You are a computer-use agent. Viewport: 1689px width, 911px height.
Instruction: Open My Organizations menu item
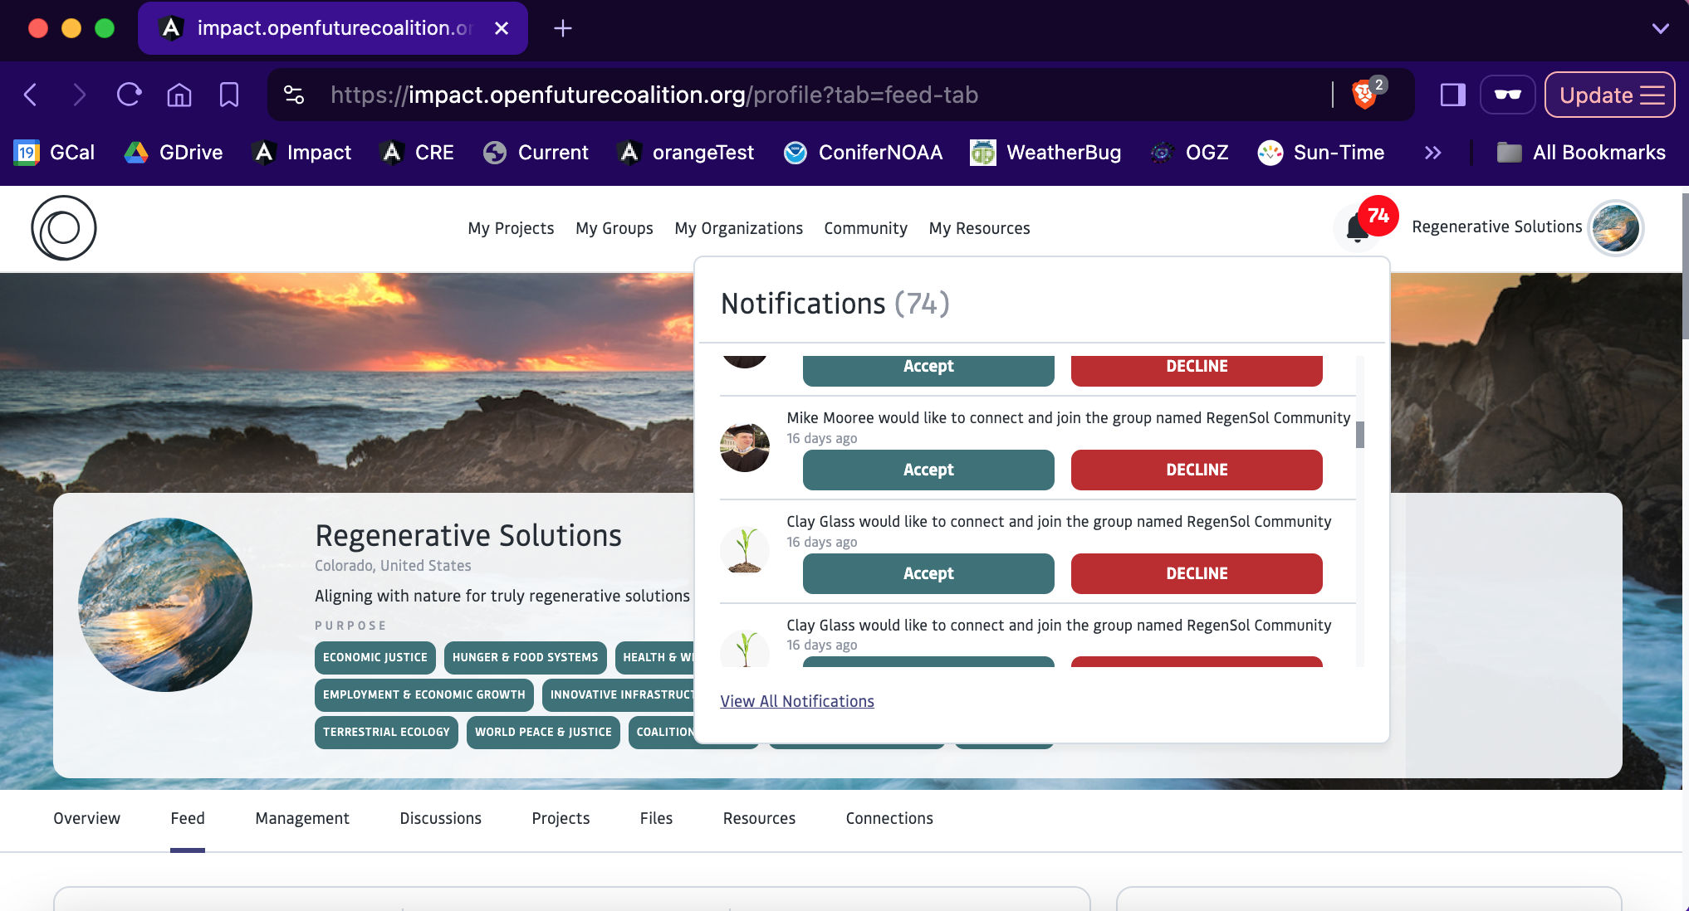pyautogui.click(x=738, y=228)
